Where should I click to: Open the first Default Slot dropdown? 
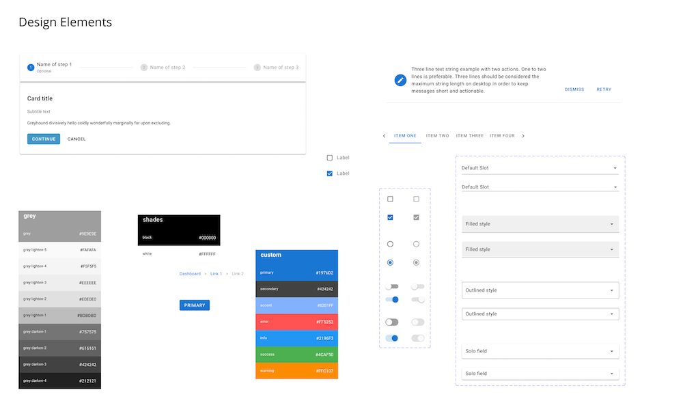[x=540, y=167]
